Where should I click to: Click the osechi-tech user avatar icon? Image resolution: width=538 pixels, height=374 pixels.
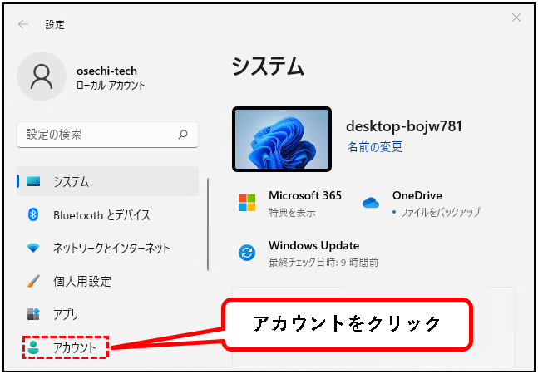click(x=42, y=76)
